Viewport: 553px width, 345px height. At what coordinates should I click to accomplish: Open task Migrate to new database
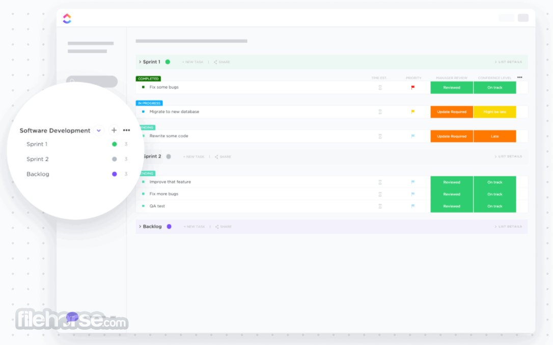coord(174,112)
